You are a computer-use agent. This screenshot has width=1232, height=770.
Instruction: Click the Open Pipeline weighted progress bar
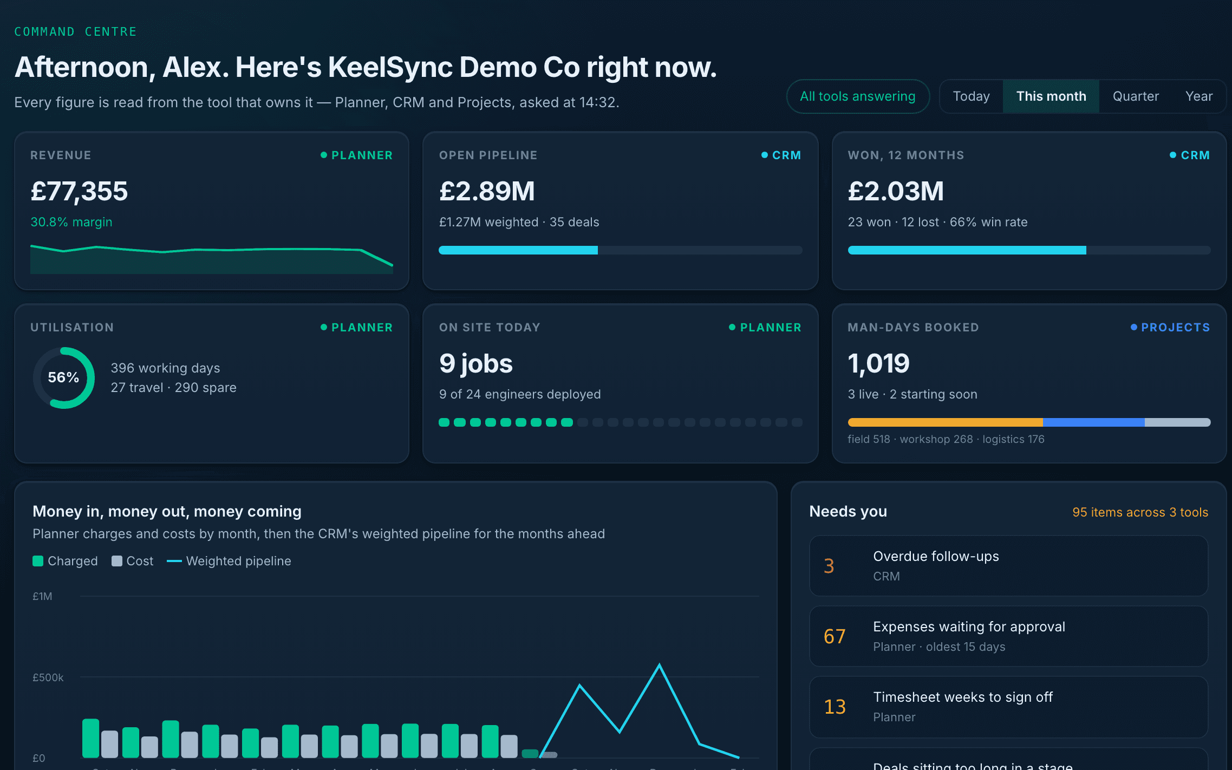point(621,250)
